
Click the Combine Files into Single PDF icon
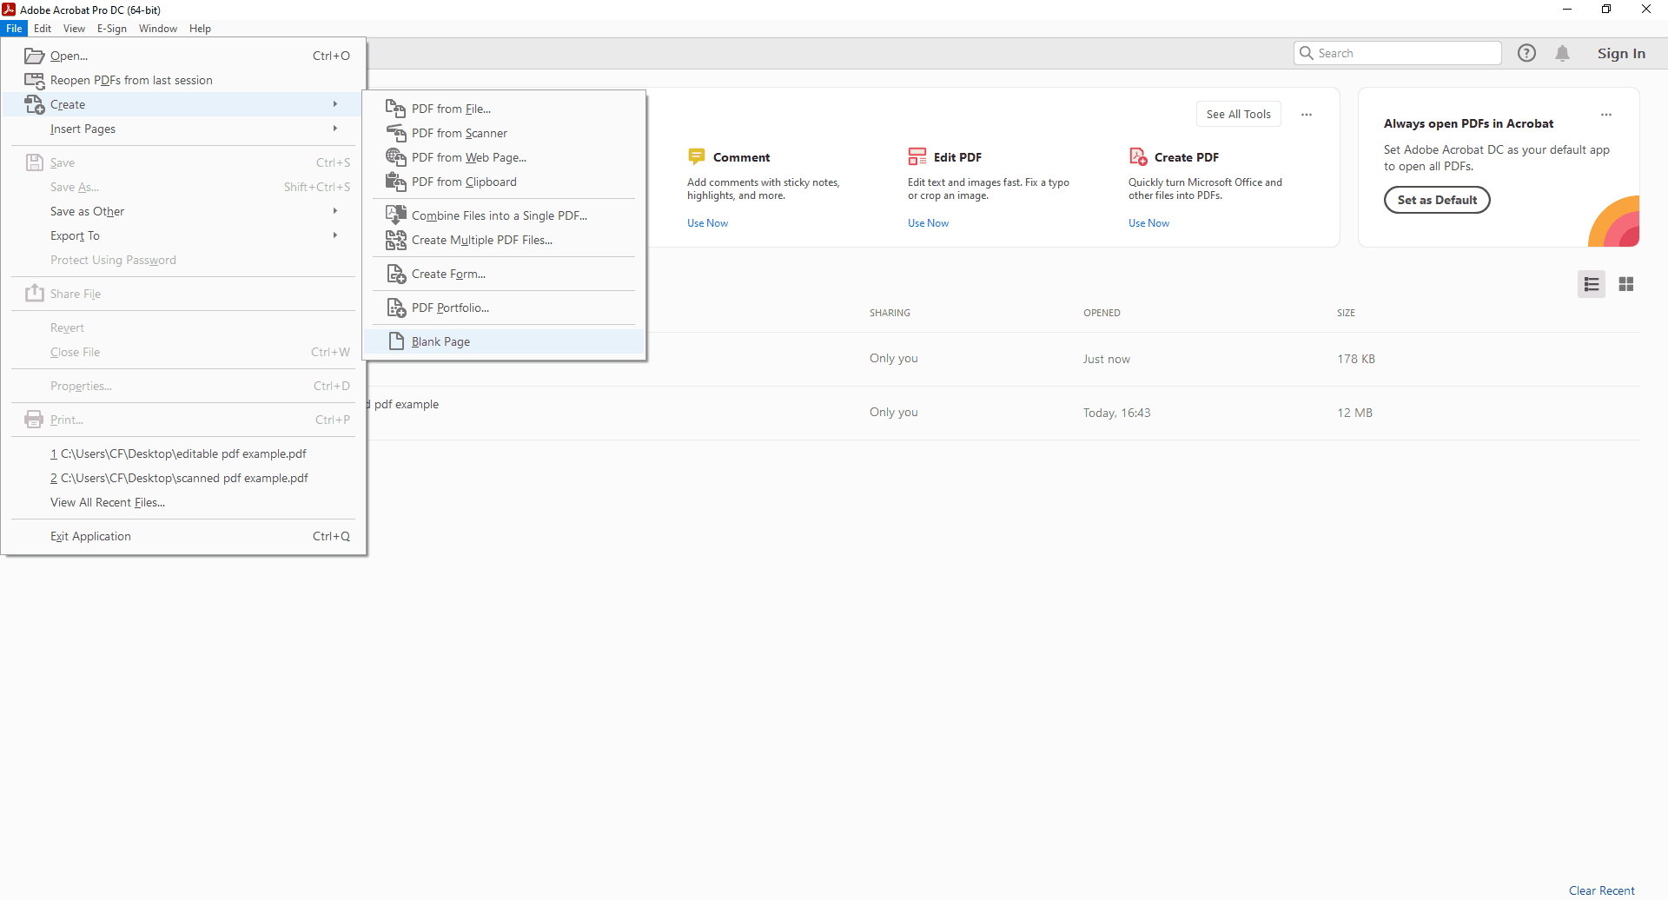(x=395, y=215)
